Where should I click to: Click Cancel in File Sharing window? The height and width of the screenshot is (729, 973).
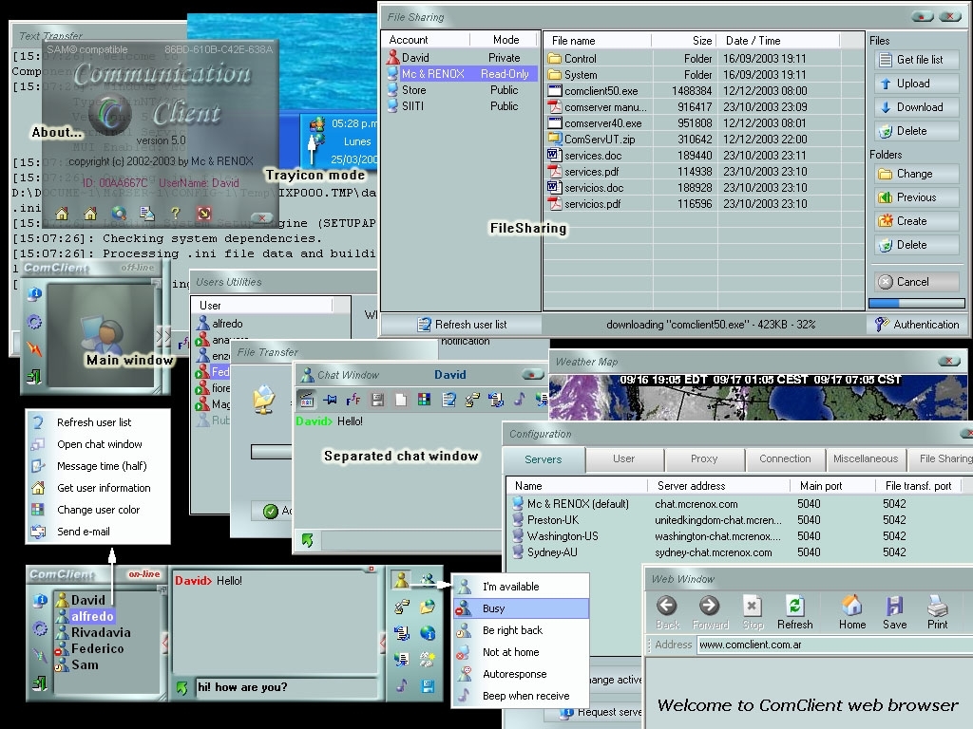click(x=917, y=281)
